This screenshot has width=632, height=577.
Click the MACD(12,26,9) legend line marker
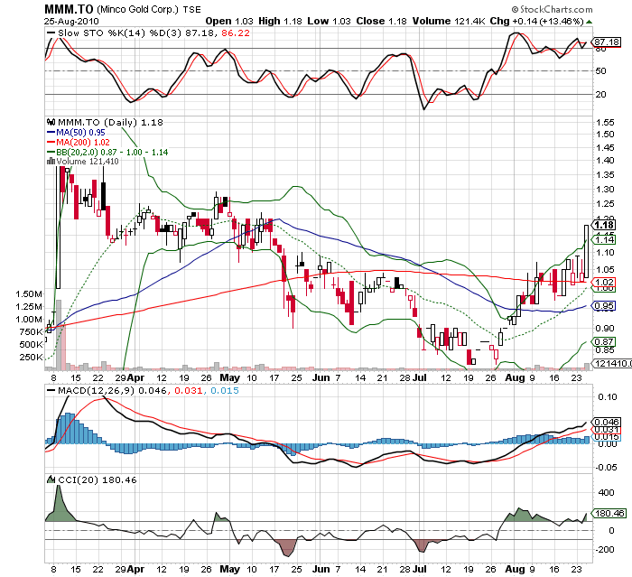coord(51,389)
